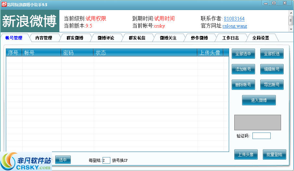Click the 选中 button
This screenshot has width=294, height=171.
pos(63,160)
